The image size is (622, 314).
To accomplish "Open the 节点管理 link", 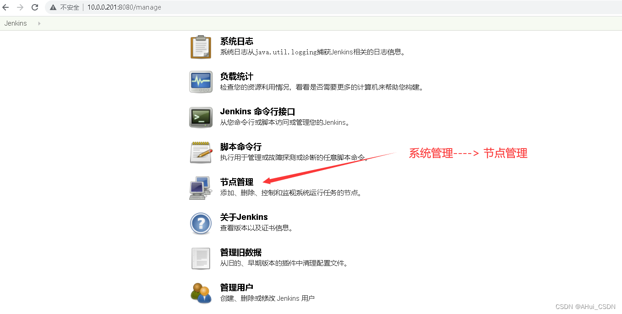I will [x=237, y=181].
